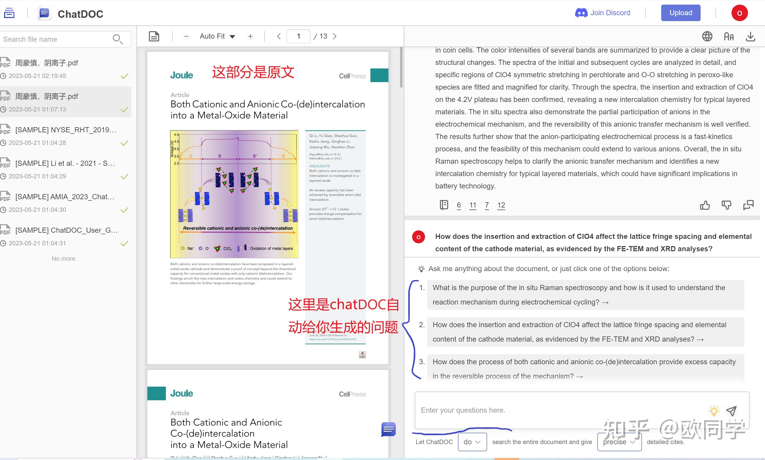Click the file search magnifier icon
The width and height of the screenshot is (765, 460).
point(117,39)
